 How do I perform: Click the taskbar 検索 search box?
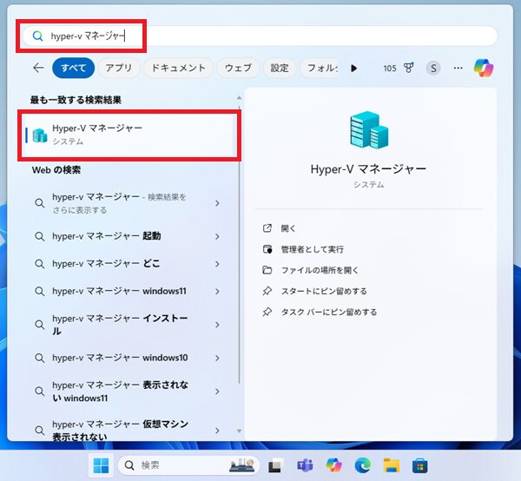coord(188,465)
